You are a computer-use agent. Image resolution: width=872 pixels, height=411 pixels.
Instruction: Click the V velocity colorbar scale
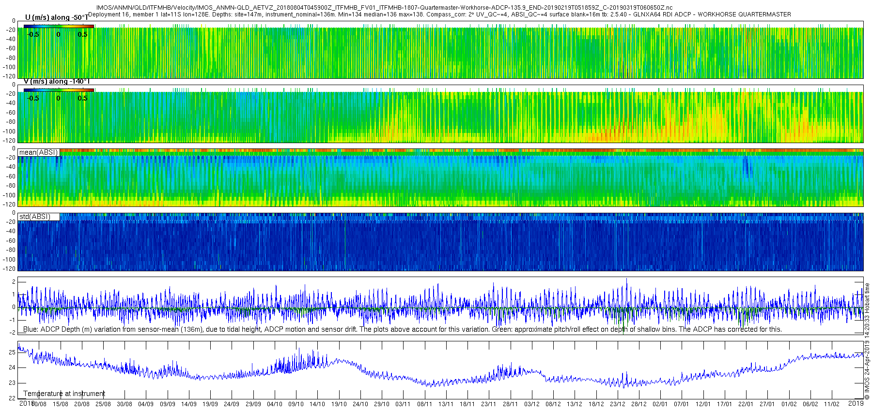pos(59,90)
